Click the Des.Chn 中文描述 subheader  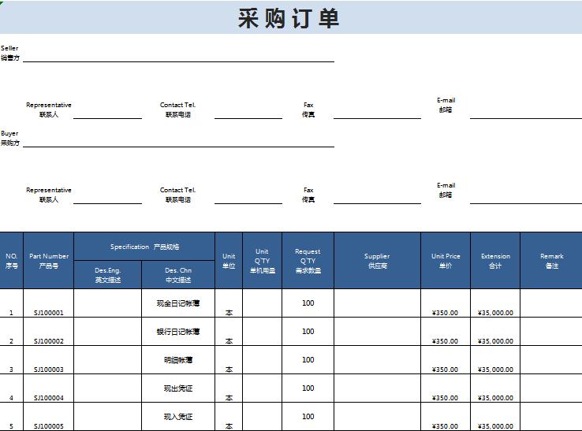coord(178,275)
